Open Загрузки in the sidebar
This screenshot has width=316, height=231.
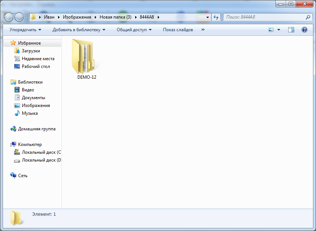pyautogui.click(x=31, y=51)
